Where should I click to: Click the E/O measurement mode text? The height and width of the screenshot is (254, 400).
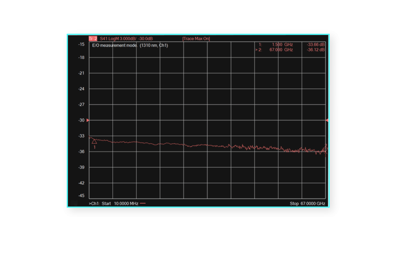point(114,45)
